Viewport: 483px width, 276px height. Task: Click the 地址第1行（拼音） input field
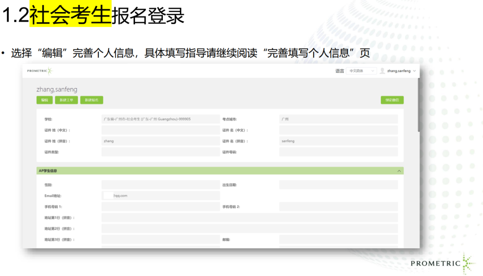pyautogui.click(x=249, y=217)
